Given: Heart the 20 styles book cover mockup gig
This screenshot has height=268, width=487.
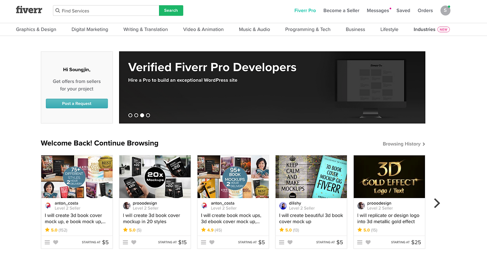Looking at the screenshot, I should pyautogui.click(x=134, y=242).
